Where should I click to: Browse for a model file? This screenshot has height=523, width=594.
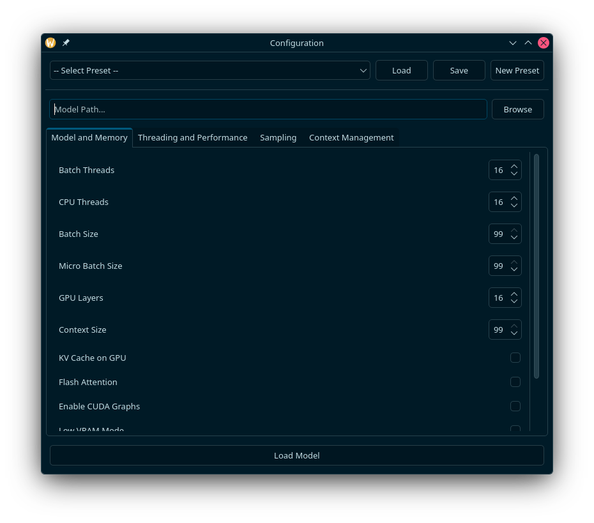point(517,109)
